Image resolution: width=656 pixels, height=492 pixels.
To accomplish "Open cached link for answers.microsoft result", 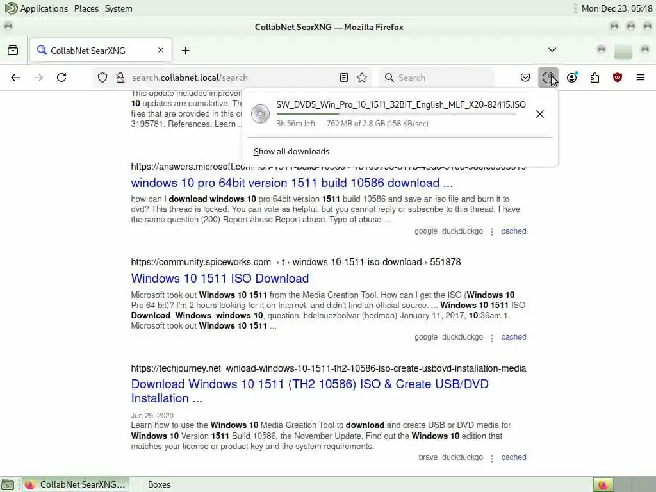I will pos(514,231).
